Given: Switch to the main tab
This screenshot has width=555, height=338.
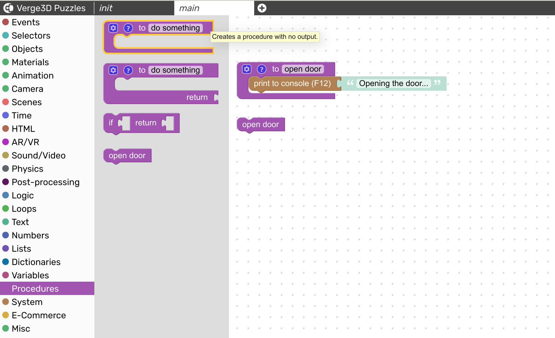Looking at the screenshot, I should pyautogui.click(x=189, y=8).
